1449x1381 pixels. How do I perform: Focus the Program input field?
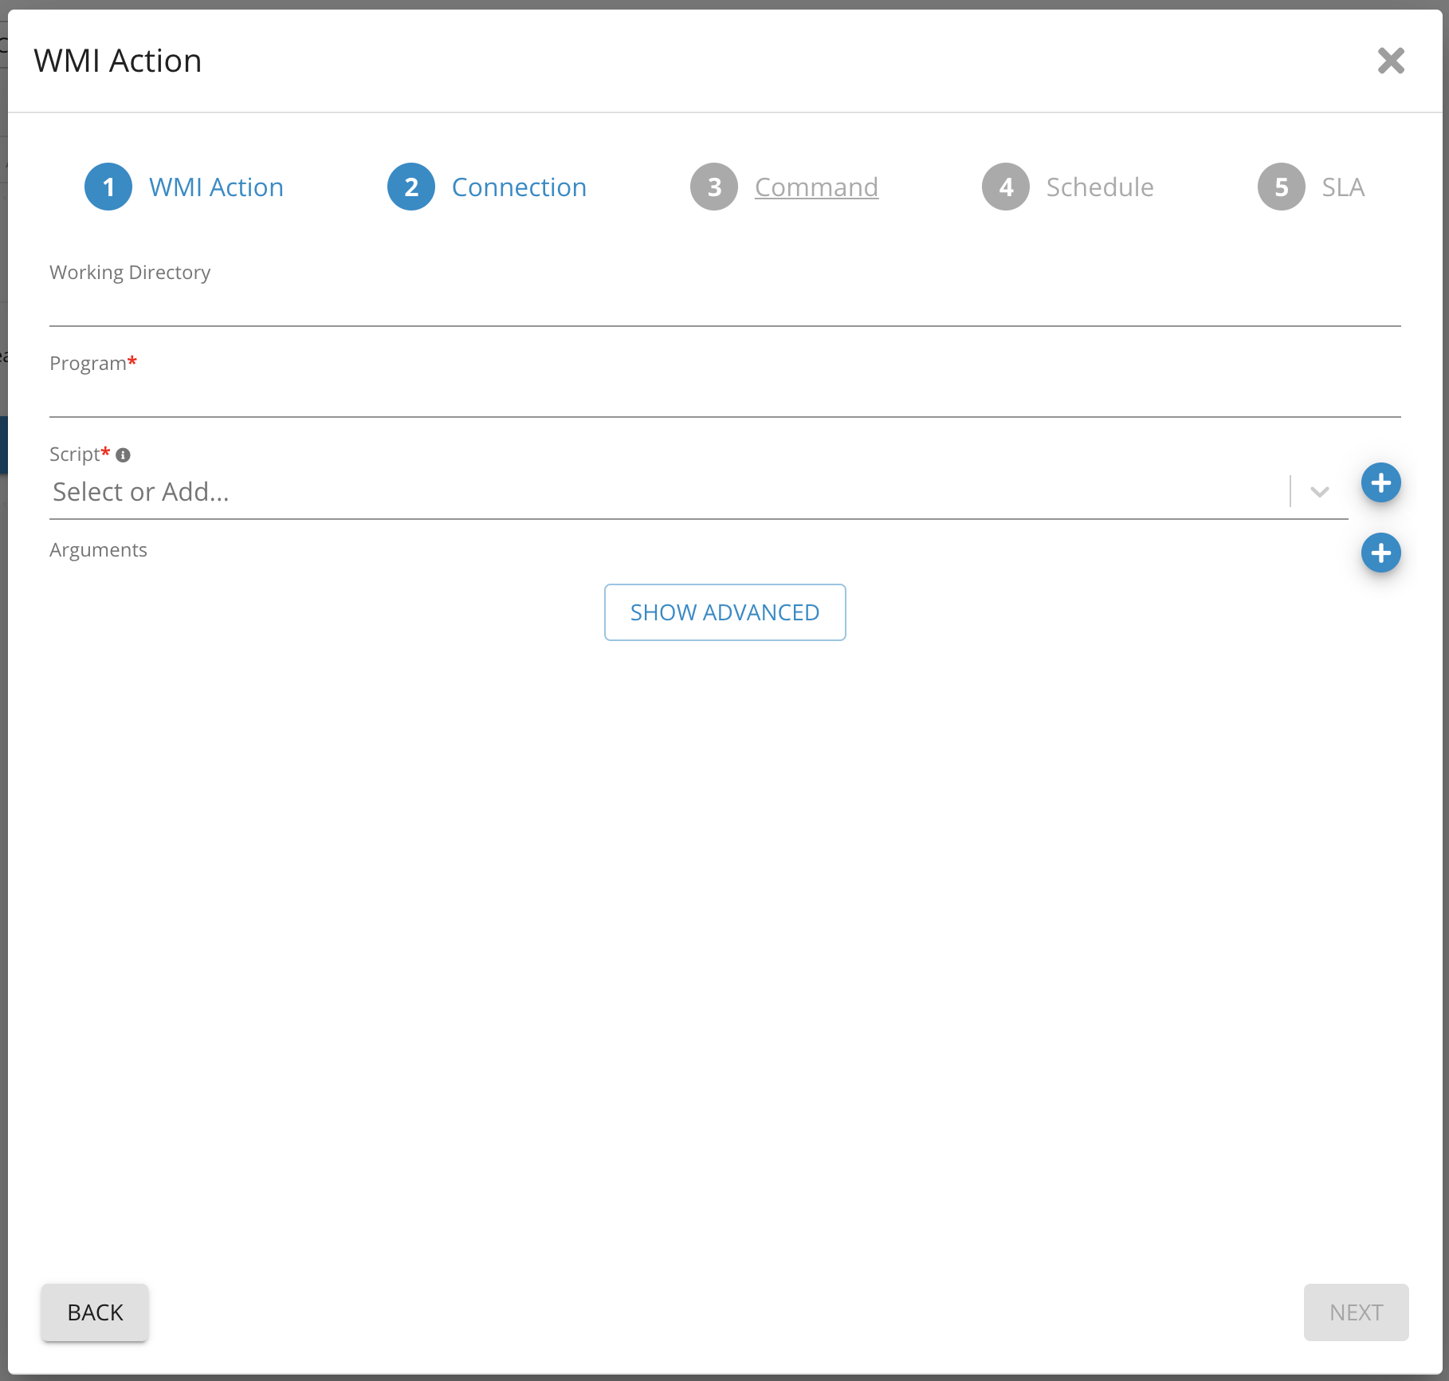click(724, 399)
